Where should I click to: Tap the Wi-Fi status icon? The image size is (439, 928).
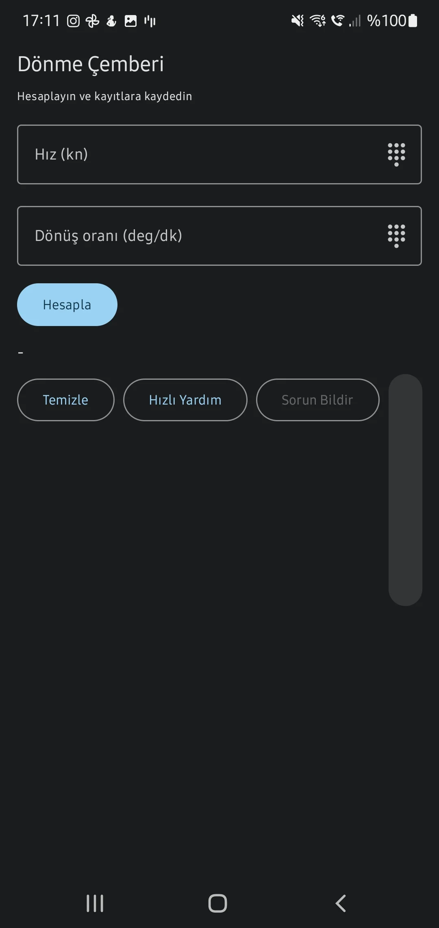(317, 20)
